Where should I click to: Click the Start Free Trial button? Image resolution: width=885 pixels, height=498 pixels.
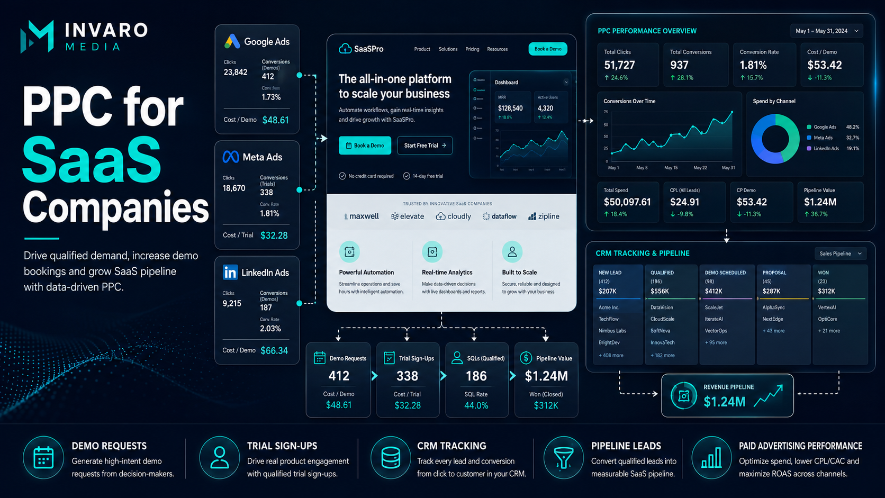click(425, 146)
